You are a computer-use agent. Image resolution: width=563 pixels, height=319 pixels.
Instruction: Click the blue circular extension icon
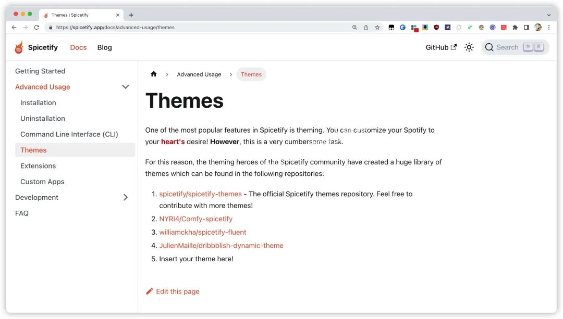pos(402,27)
